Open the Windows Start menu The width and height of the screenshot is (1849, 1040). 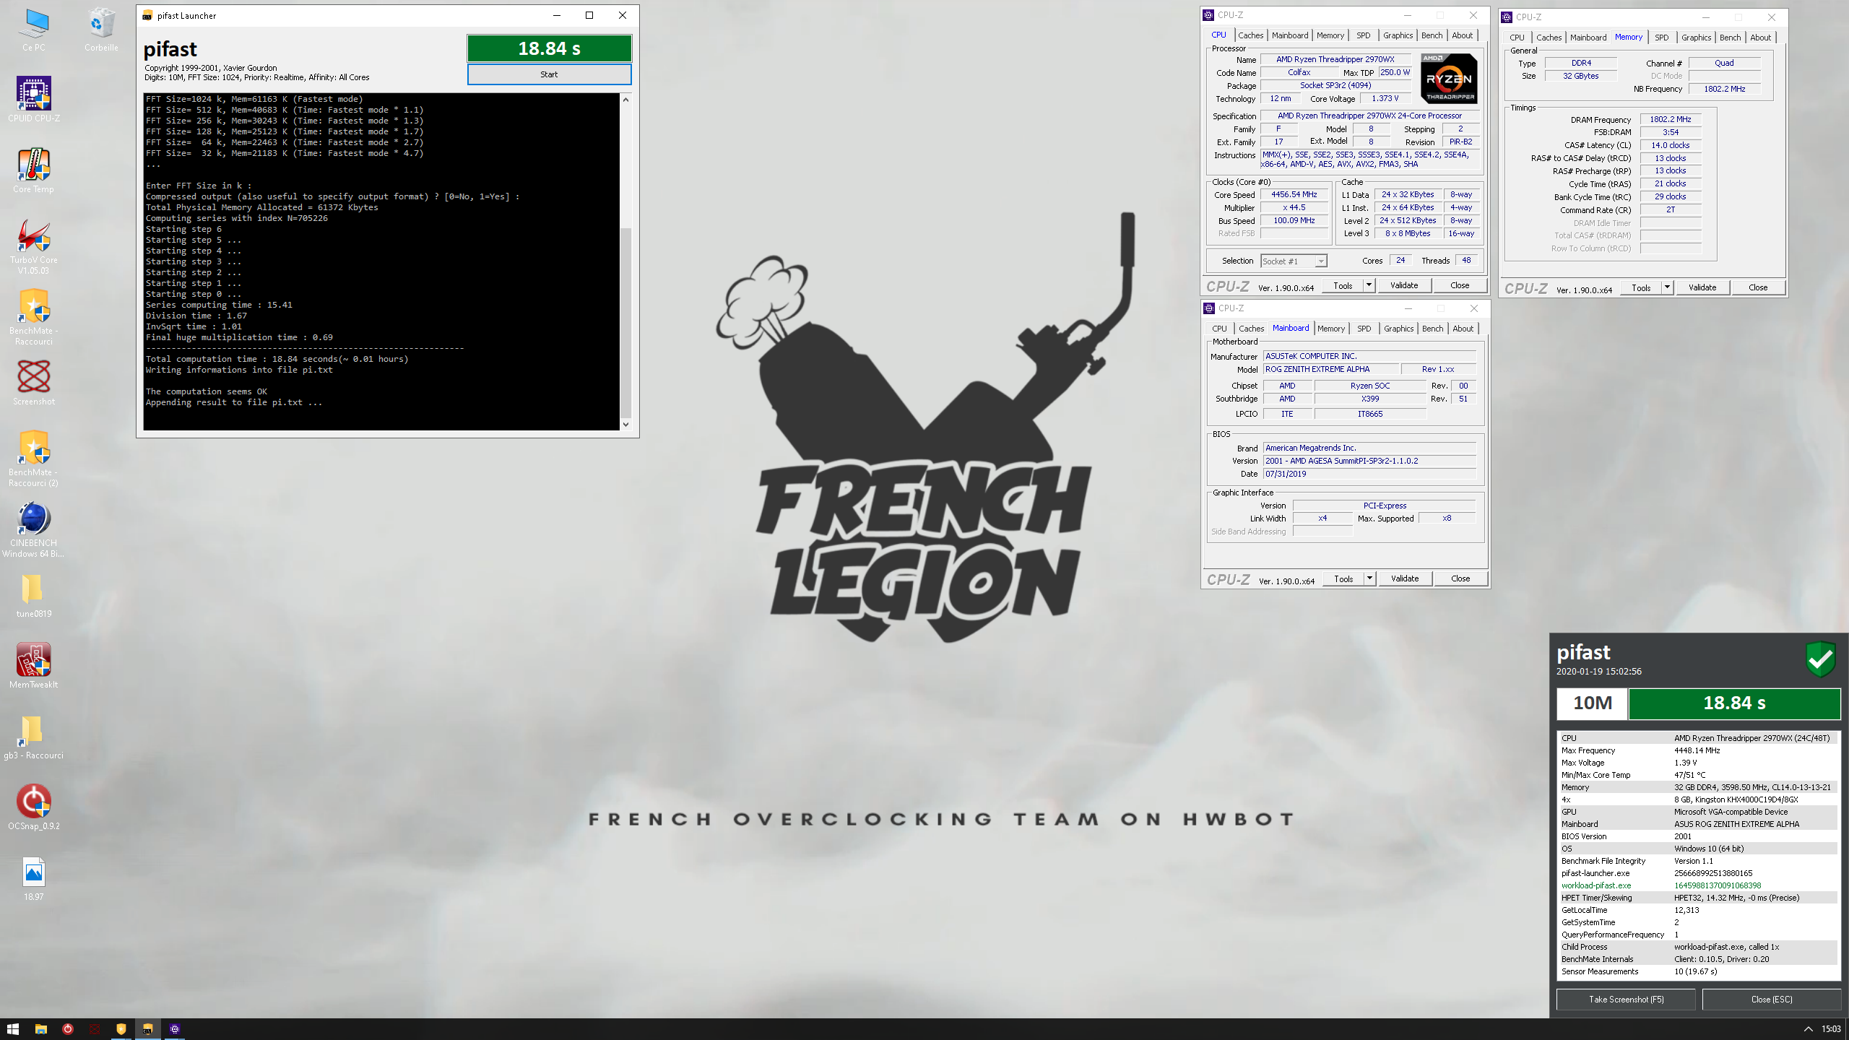(13, 1028)
